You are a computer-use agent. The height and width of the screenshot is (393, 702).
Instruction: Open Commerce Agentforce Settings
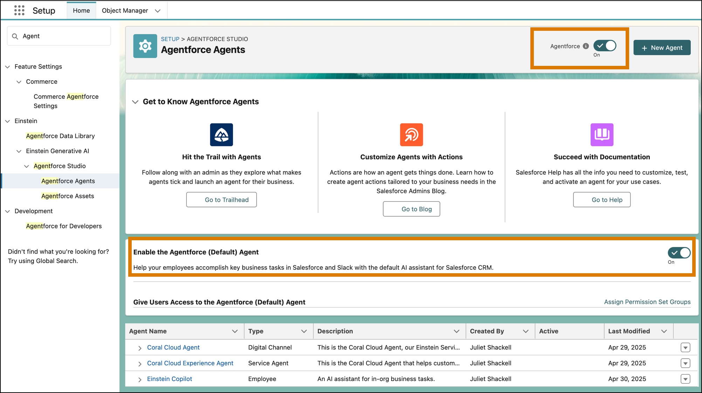pyautogui.click(x=66, y=101)
